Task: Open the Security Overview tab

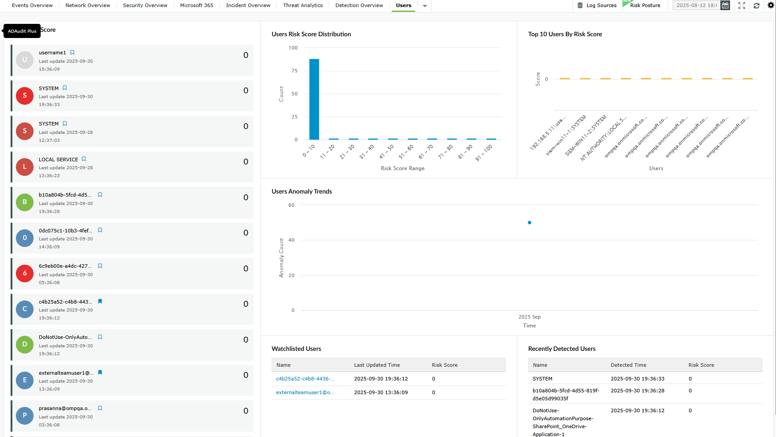Action: (145, 5)
